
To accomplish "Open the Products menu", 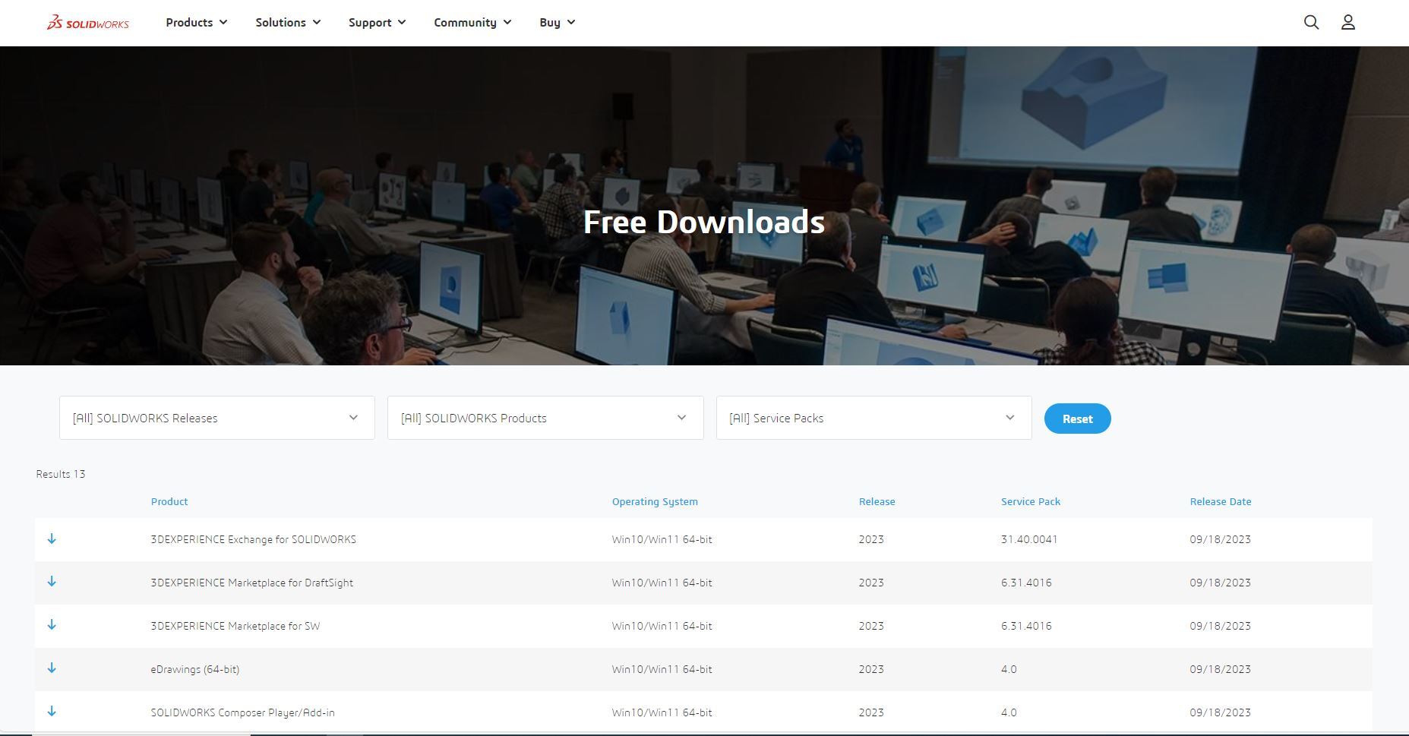I will point(196,23).
